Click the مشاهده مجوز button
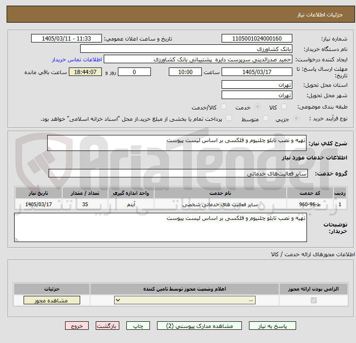 tap(52, 300)
